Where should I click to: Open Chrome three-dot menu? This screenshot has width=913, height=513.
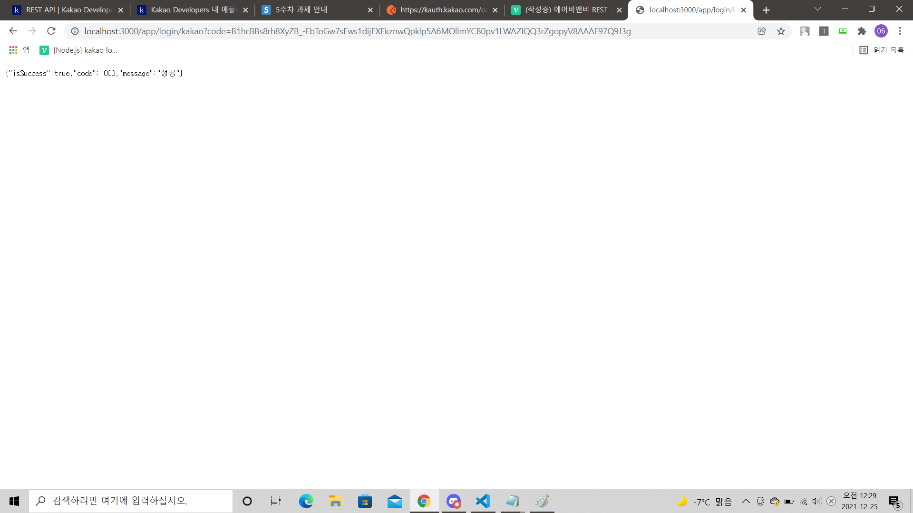[900, 31]
